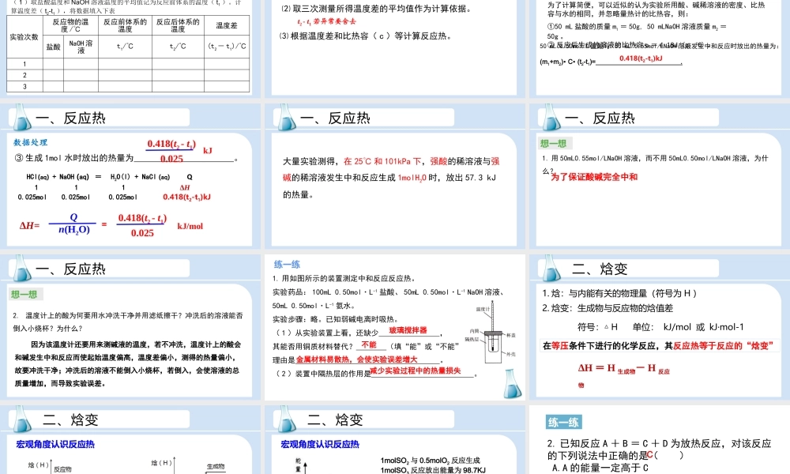The image size is (790, 474).
Task: Open the slide with the experiment data table
Action: (x=130, y=48)
